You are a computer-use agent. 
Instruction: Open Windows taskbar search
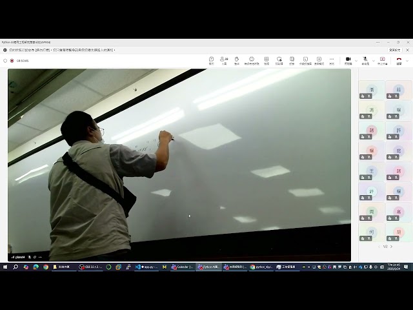pyautogui.click(x=15, y=267)
